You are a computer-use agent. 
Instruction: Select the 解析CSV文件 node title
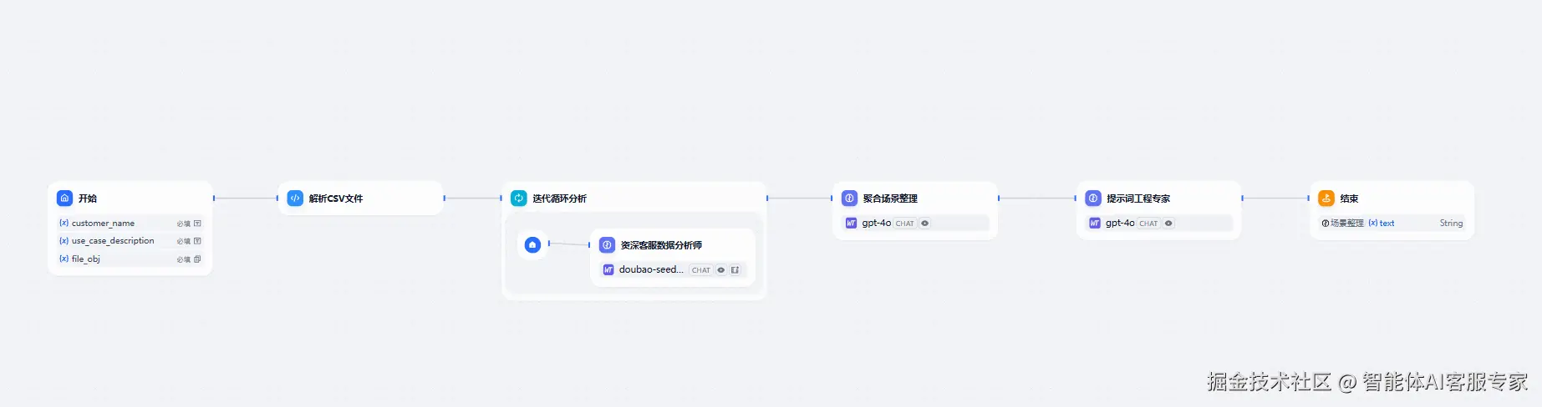coord(336,198)
